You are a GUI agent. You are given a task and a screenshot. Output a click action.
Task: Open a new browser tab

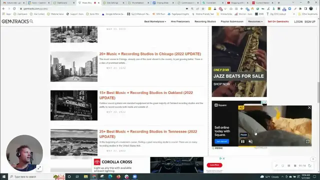click(x=279, y=3)
